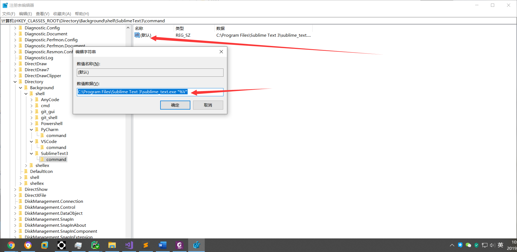Collapse the shell key under Background
This screenshot has height=252, width=517.
(x=26, y=94)
